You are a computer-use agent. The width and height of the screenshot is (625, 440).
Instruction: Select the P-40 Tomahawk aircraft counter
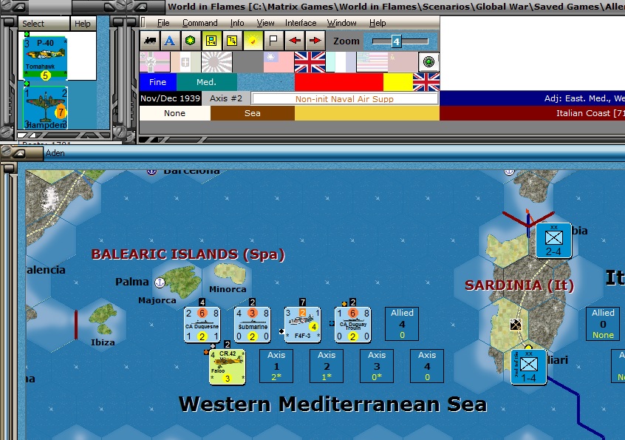click(45, 58)
